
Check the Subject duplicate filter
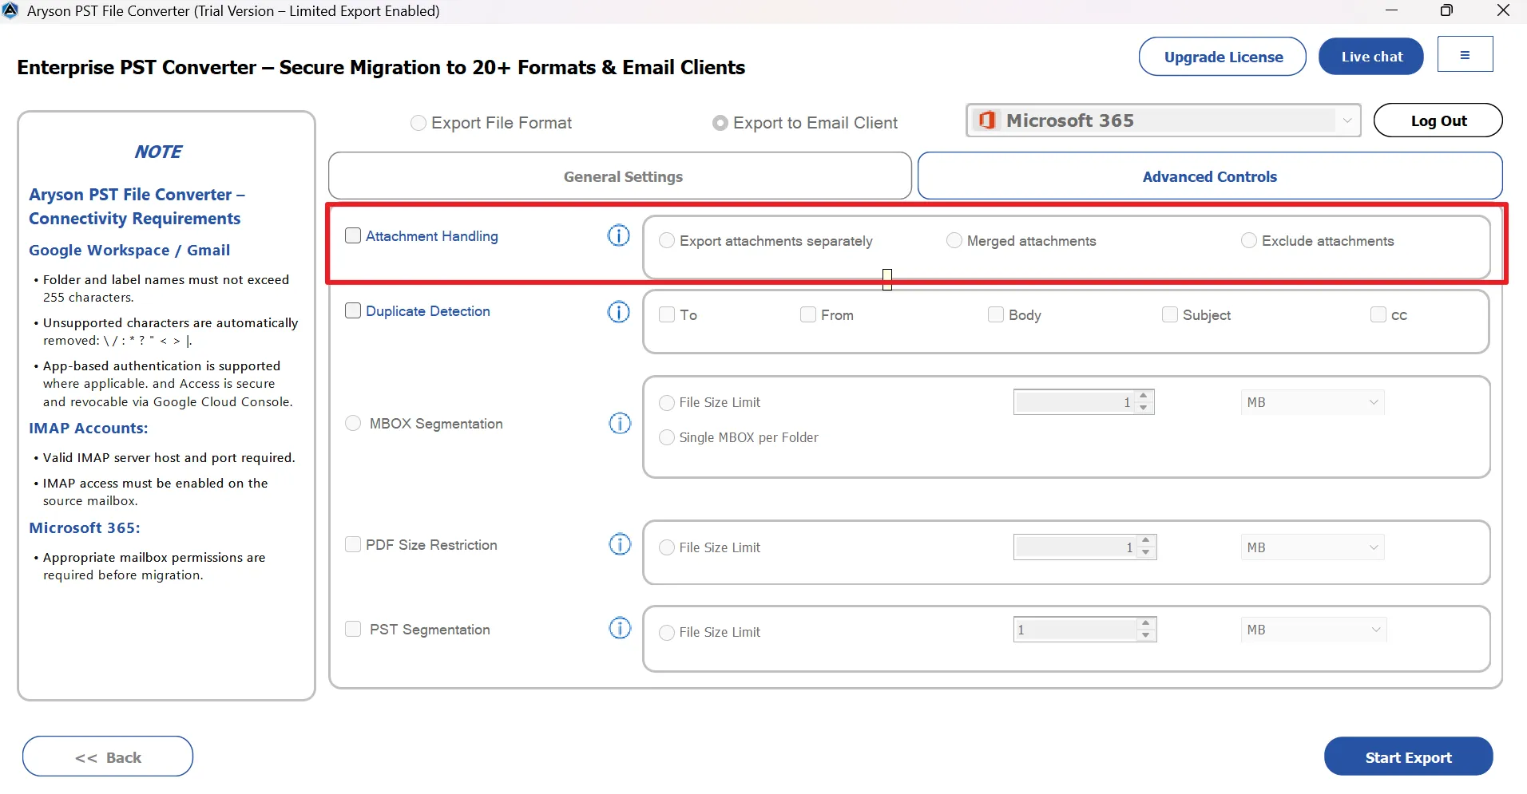1170,314
